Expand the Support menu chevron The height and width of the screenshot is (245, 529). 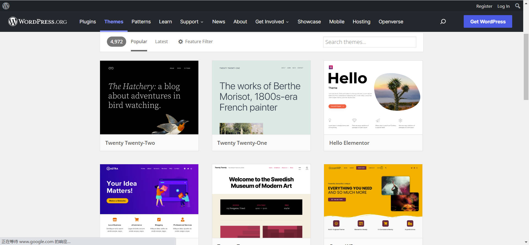[x=202, y=22]
